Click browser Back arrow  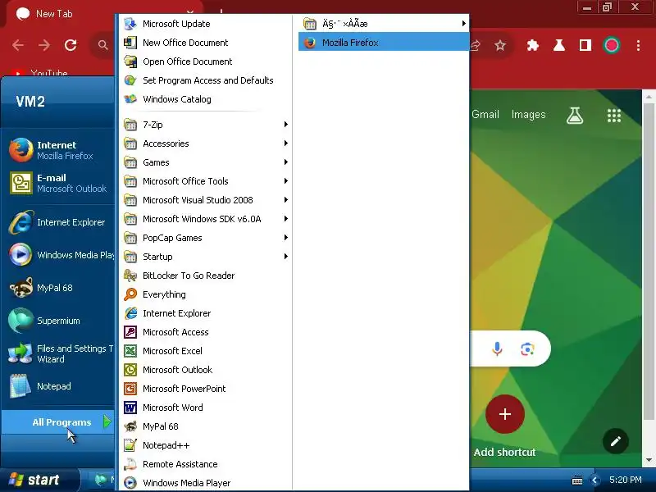point(18,45)
